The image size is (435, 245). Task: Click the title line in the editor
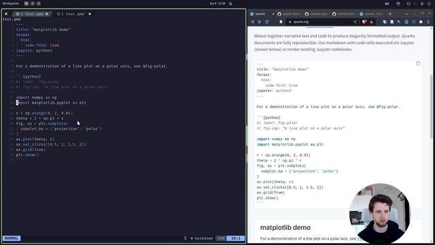43,29
